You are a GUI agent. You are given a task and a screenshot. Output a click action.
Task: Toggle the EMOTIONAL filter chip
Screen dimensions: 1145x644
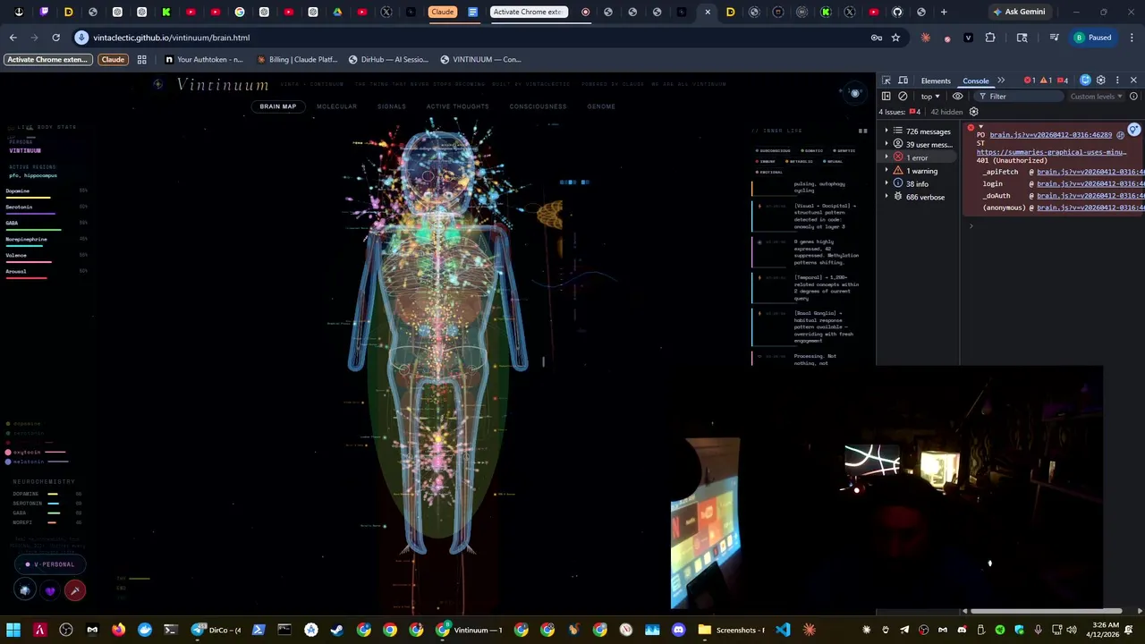[x=769, y=172]
